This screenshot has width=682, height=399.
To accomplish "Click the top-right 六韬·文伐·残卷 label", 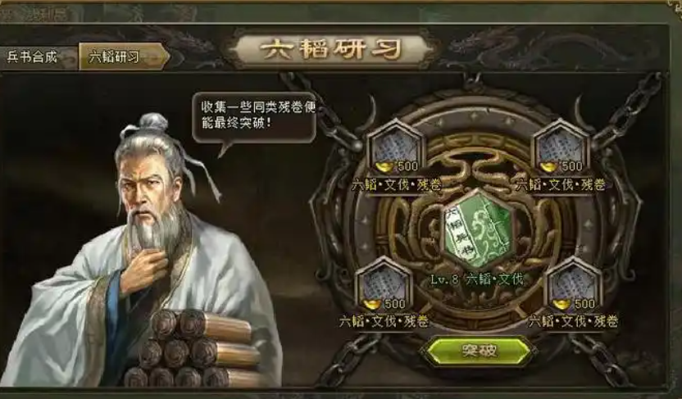I will coord(560,185).
